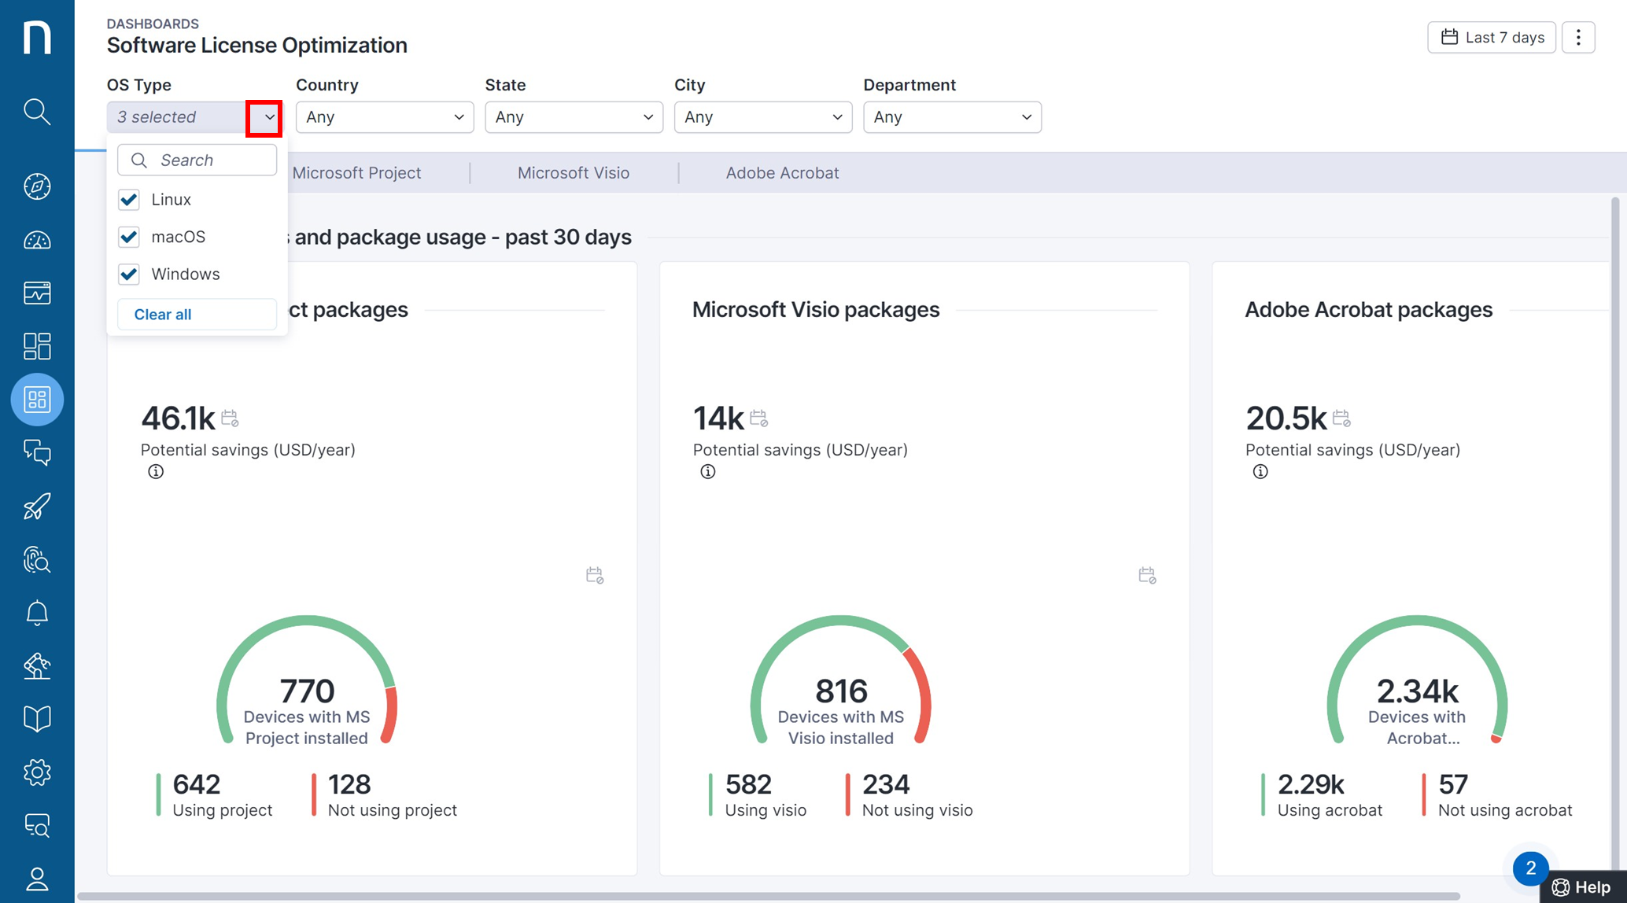Open the Last 7 days date picker
The width and height of the screenshot is (1627, 903).
1491,37
